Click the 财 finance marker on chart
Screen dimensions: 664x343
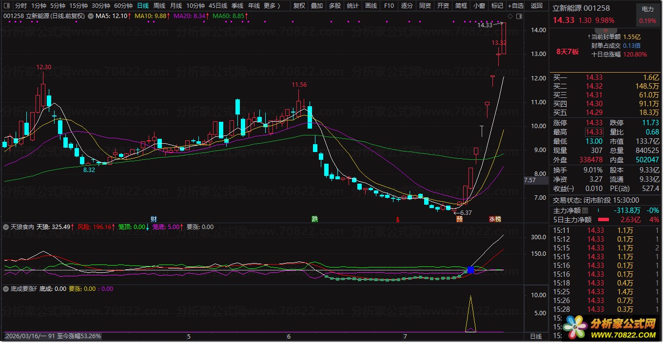154,219
